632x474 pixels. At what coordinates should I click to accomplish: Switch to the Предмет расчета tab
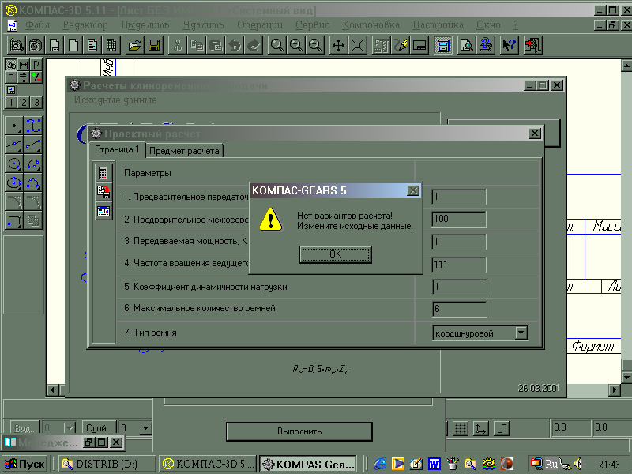pos(184,151)
